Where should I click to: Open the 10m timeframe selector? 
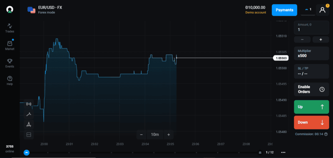click(155, 134)
